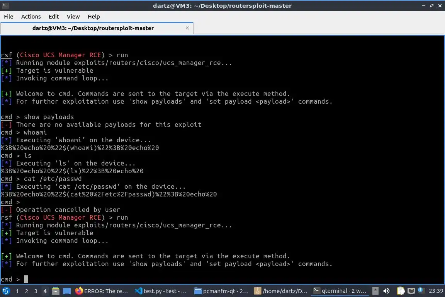Close the routersploit-master terminal tab

pos(187,28)
